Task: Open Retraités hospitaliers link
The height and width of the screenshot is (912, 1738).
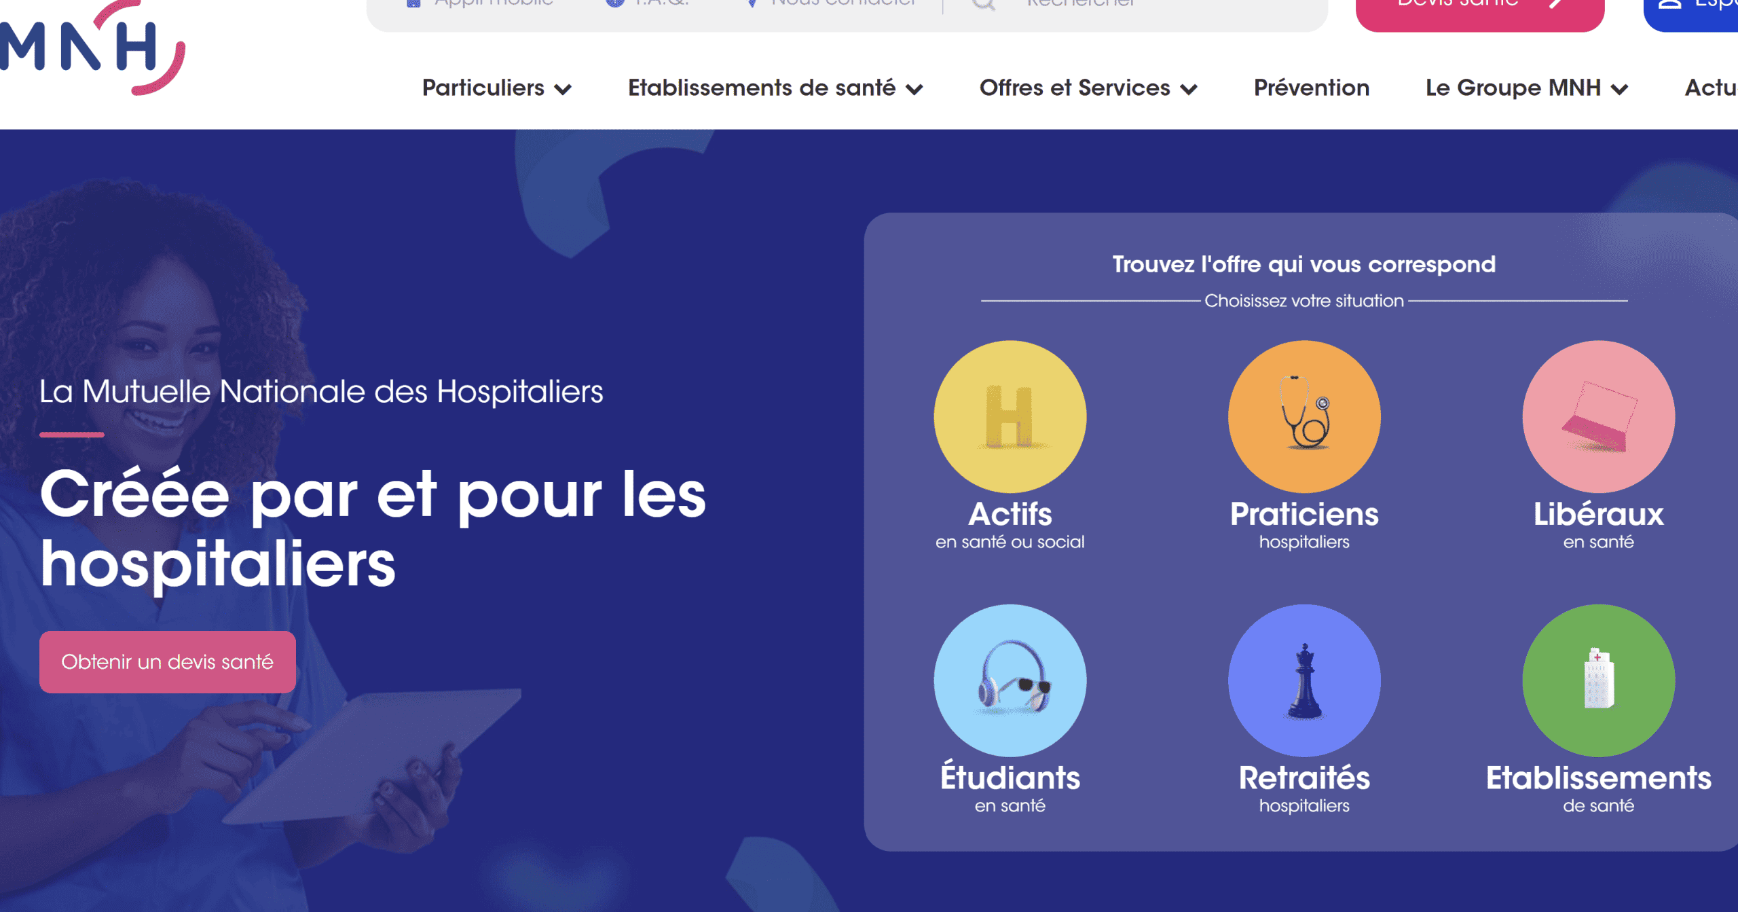Action: [1304, 788]
